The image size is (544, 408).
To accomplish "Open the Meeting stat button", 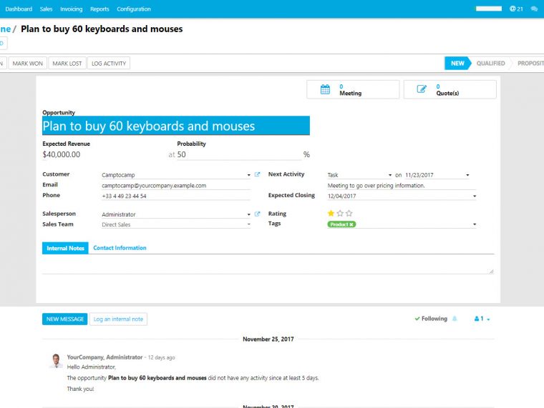I will coord(353,89).
